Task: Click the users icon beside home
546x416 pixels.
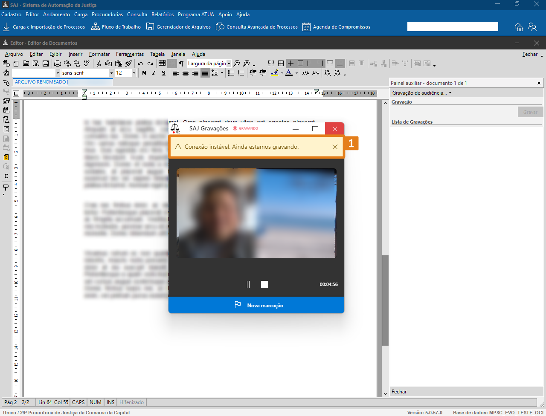Action: coord(532,27)
